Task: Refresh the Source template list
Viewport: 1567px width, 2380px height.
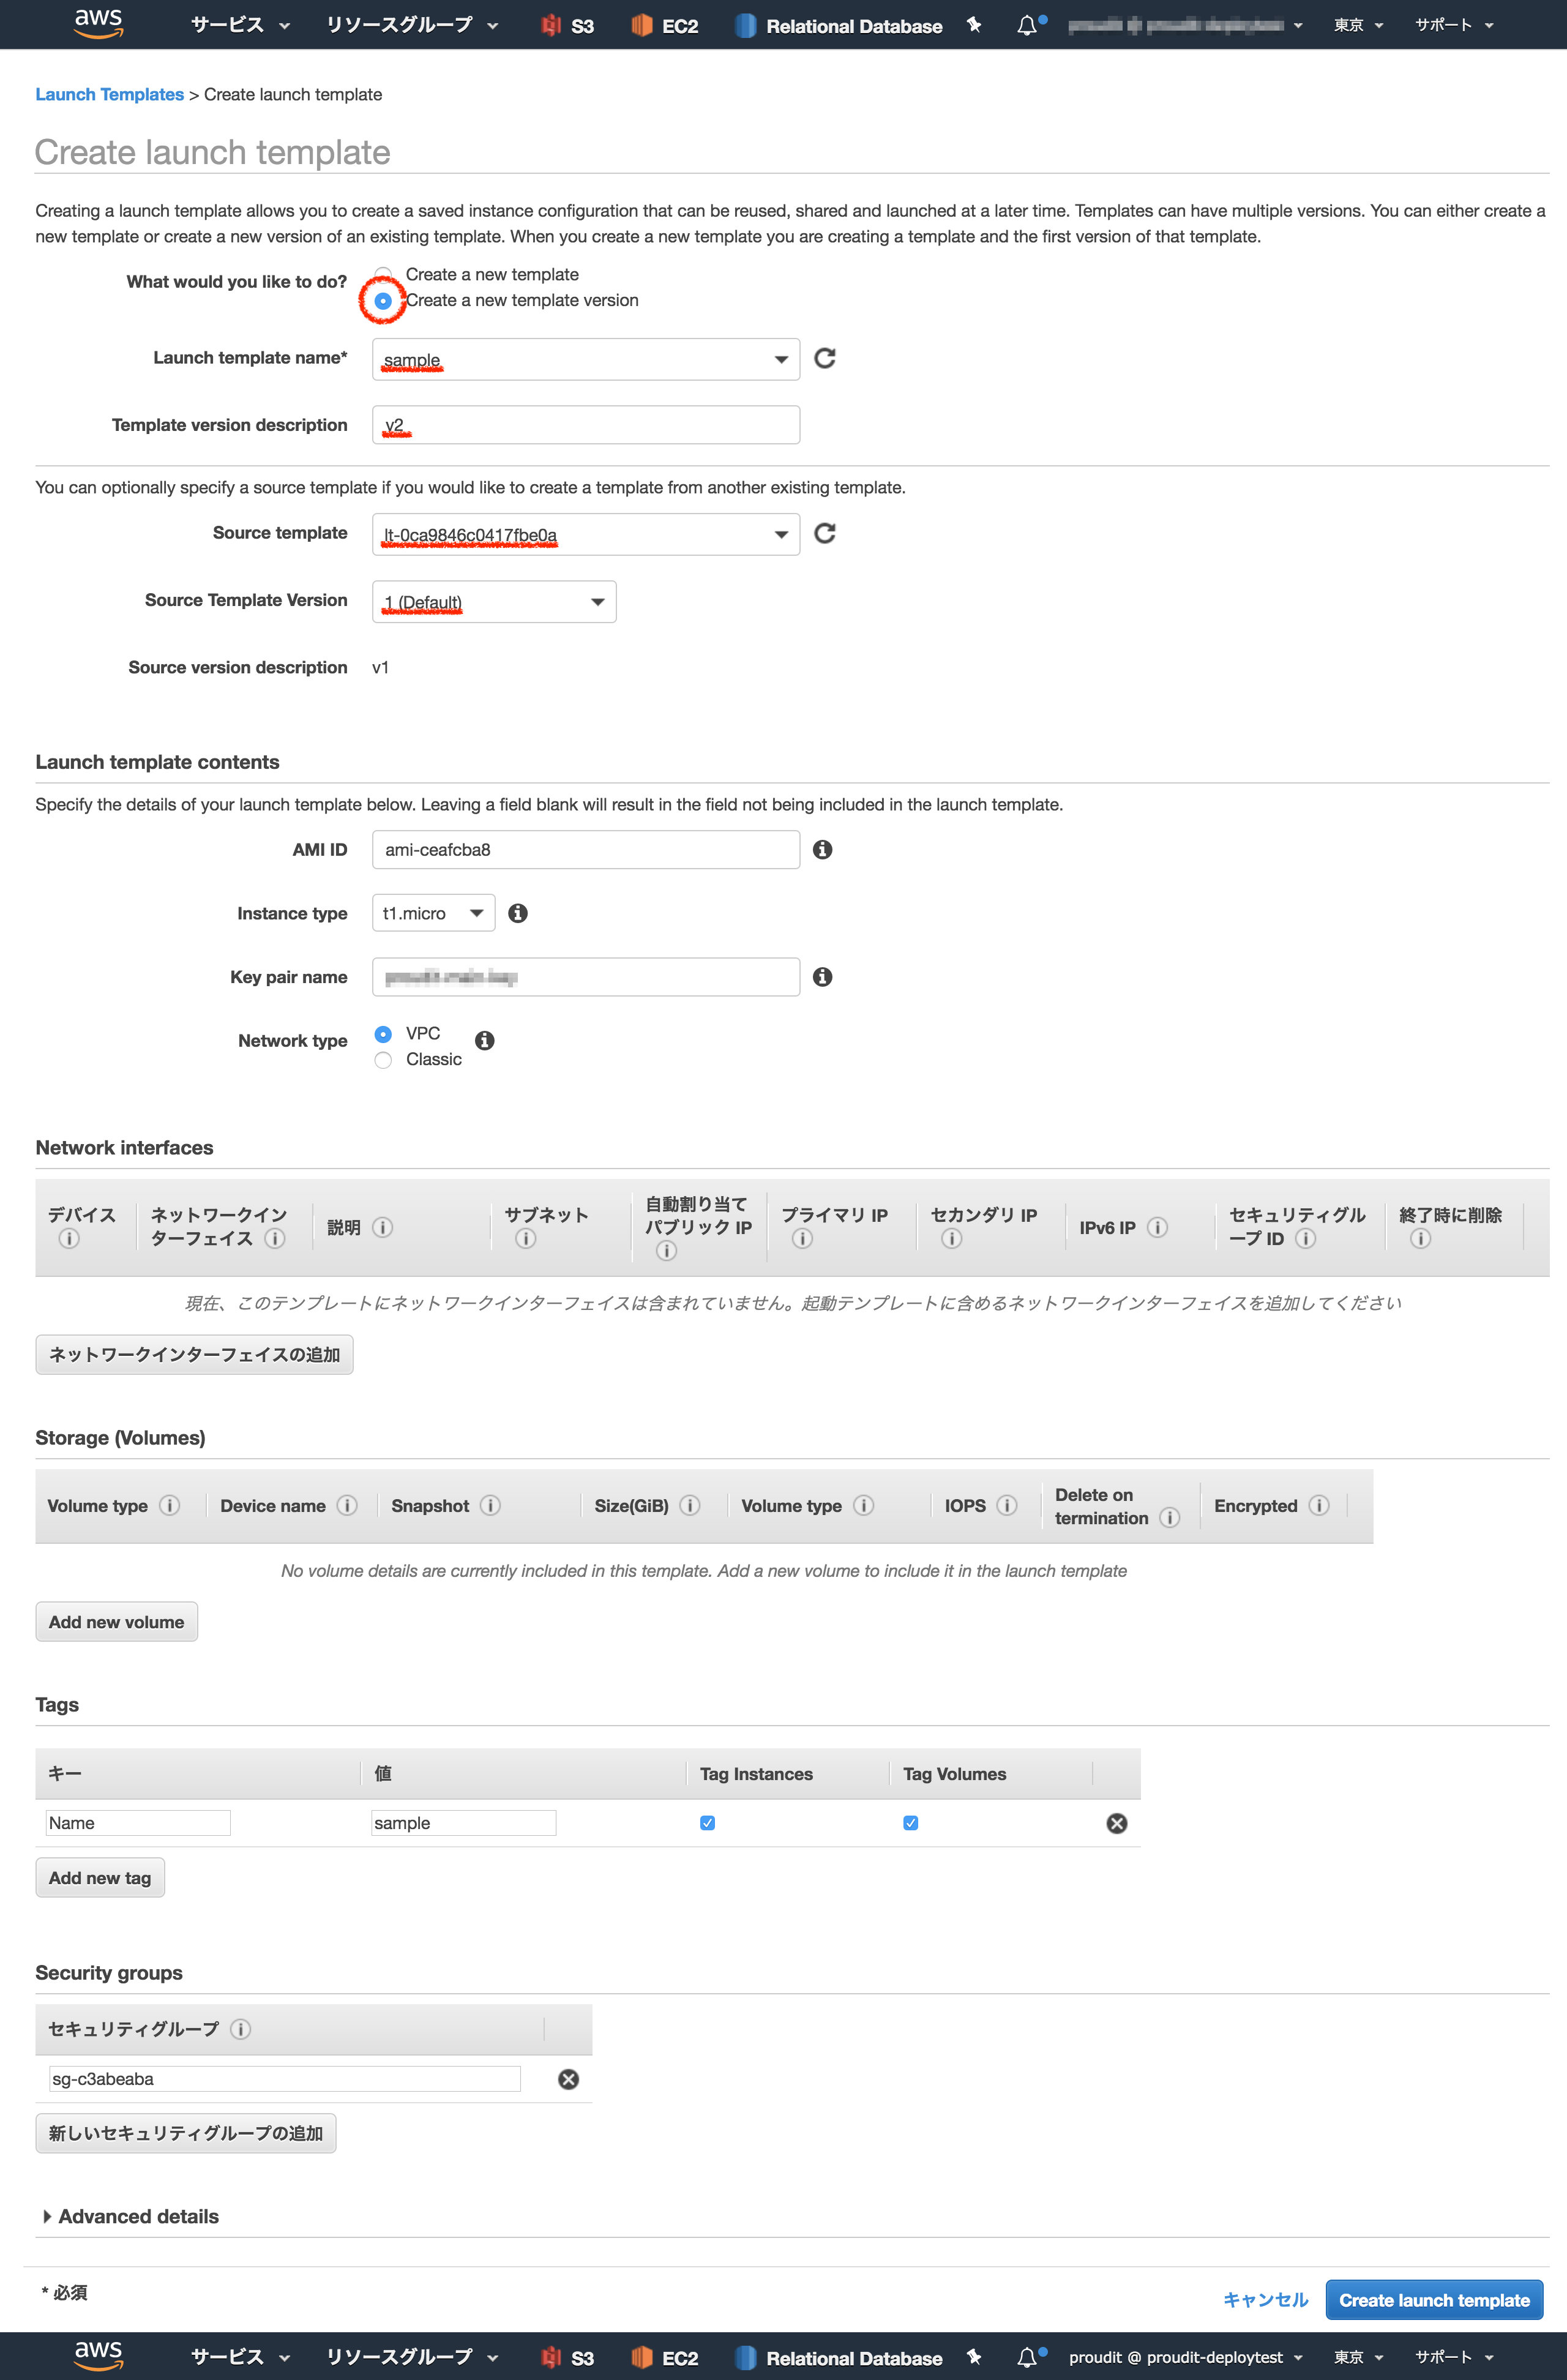Action: tap(824, 534)
